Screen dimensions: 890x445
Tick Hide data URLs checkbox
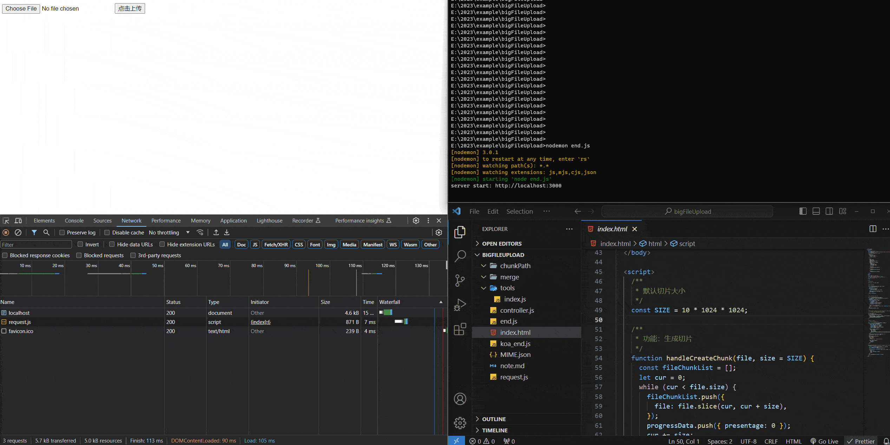coord(112,244)
